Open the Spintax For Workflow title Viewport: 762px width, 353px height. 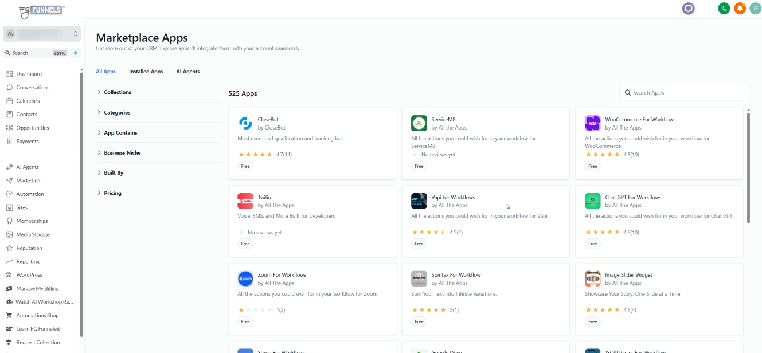[x=456, y=275]
